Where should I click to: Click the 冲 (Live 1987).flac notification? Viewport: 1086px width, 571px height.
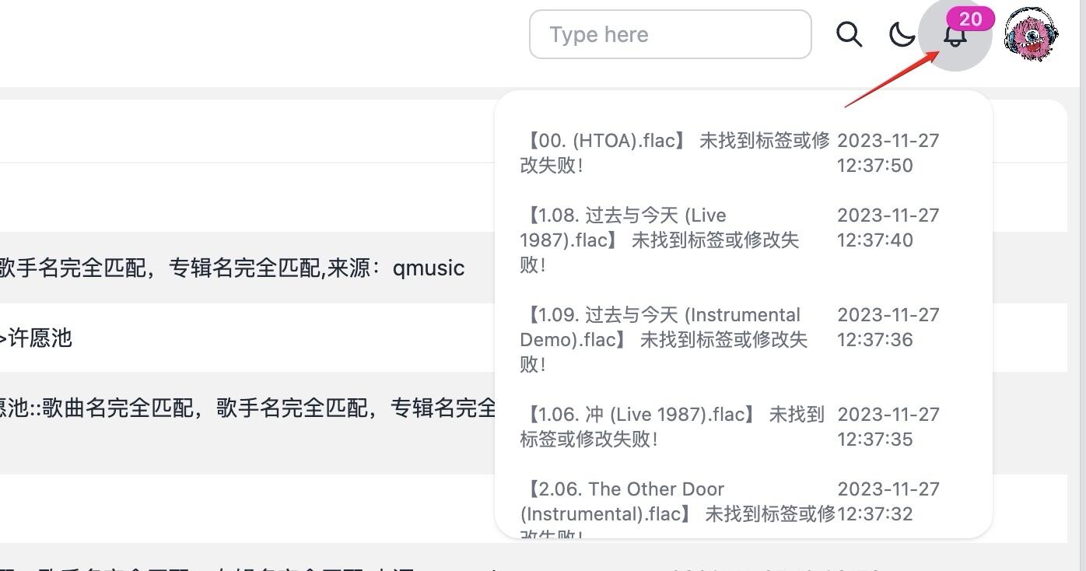tap(673, 426)
